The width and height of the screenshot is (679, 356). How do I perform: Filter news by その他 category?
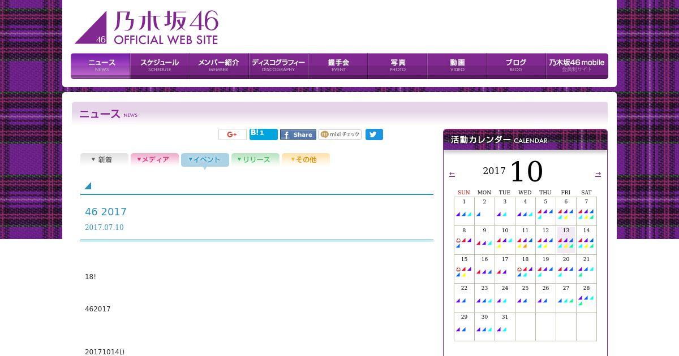pos(306,159)
